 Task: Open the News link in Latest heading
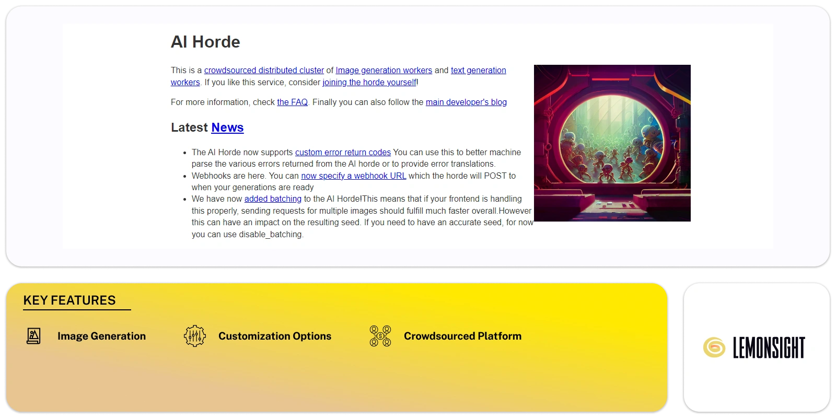coord(227,127)
